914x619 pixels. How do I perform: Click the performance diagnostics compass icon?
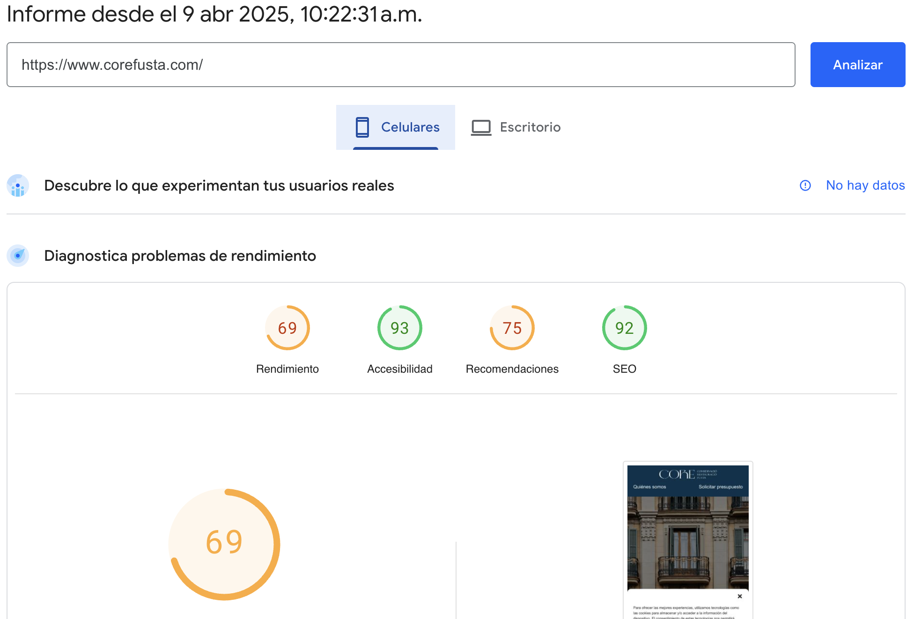(x=18, y=256)
